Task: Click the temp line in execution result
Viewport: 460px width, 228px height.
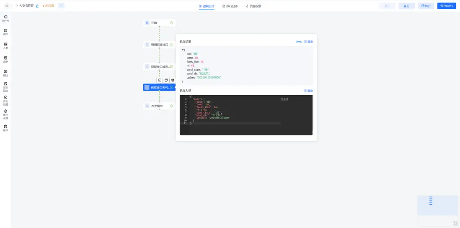Action: point(193,58)
